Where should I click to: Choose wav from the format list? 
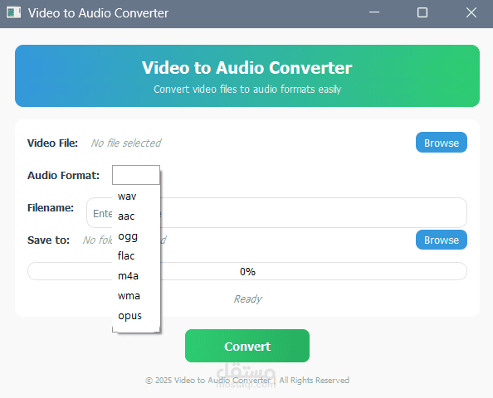136,197
